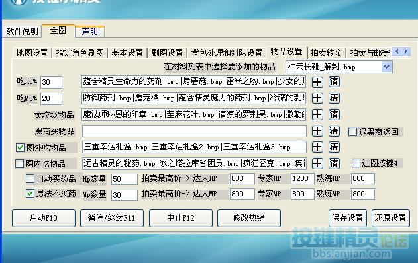This screenshot has height=263, width=418.
Task: Add item to 图内吃物品 list with plus
Action: point(317,163)
